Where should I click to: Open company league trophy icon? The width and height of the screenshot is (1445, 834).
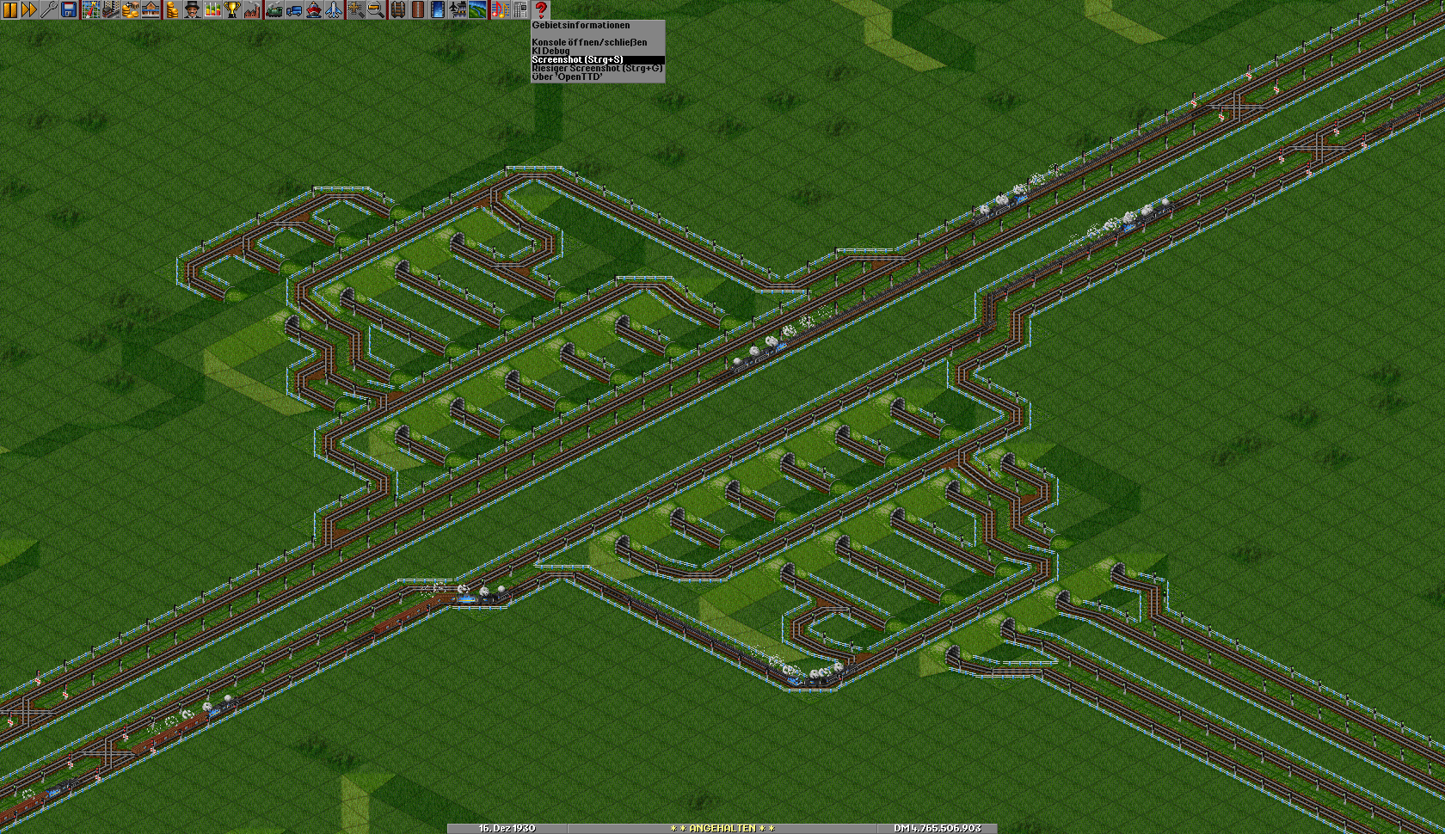pos(232,9)
